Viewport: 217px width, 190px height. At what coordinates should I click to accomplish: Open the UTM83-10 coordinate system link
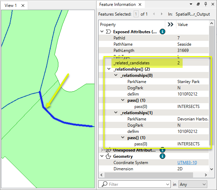[187, 163]
